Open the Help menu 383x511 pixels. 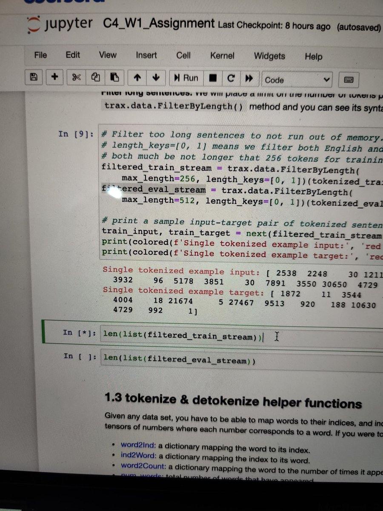point(314,57)
